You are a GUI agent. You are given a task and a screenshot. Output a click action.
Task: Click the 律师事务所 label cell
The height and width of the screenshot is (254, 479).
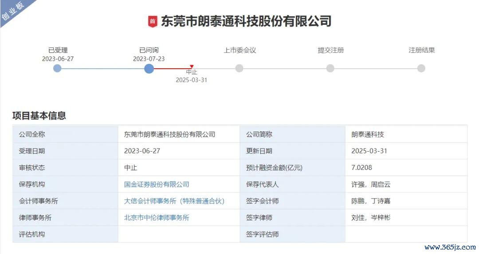tap(65, 218)
